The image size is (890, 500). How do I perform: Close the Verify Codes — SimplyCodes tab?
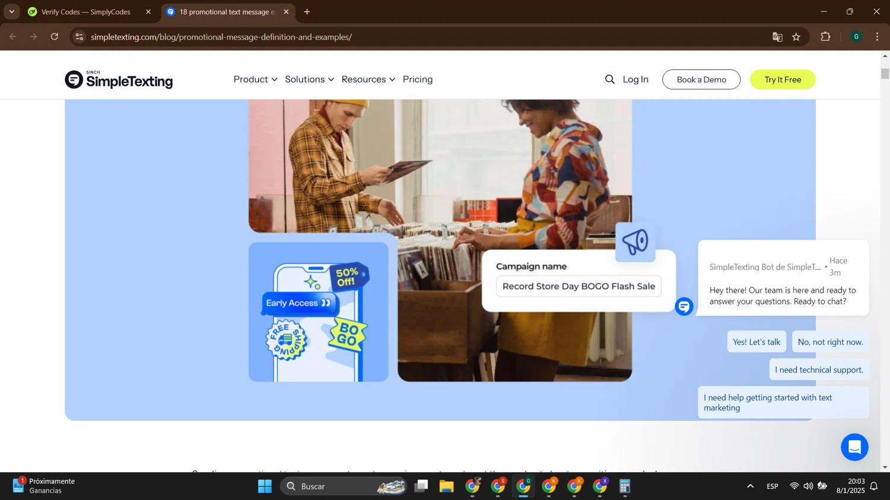pyautogui.click(x=148, y=12)
